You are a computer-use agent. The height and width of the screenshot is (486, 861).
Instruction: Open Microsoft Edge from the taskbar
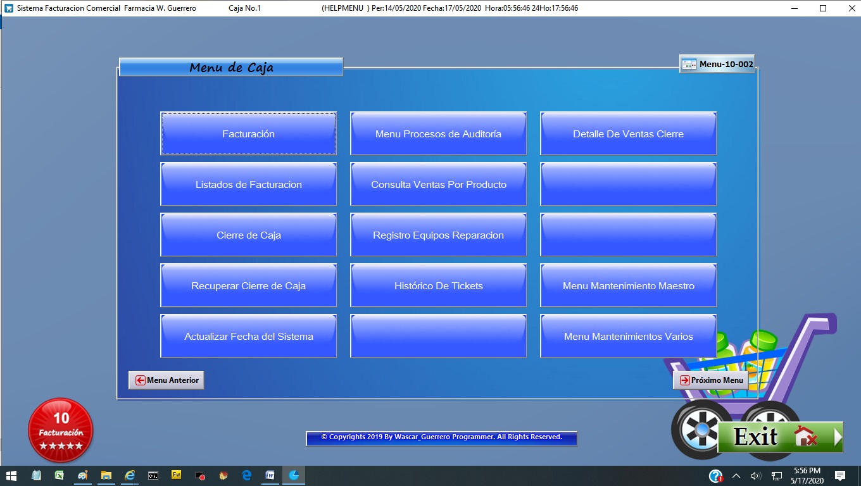(x=247, y=475)
